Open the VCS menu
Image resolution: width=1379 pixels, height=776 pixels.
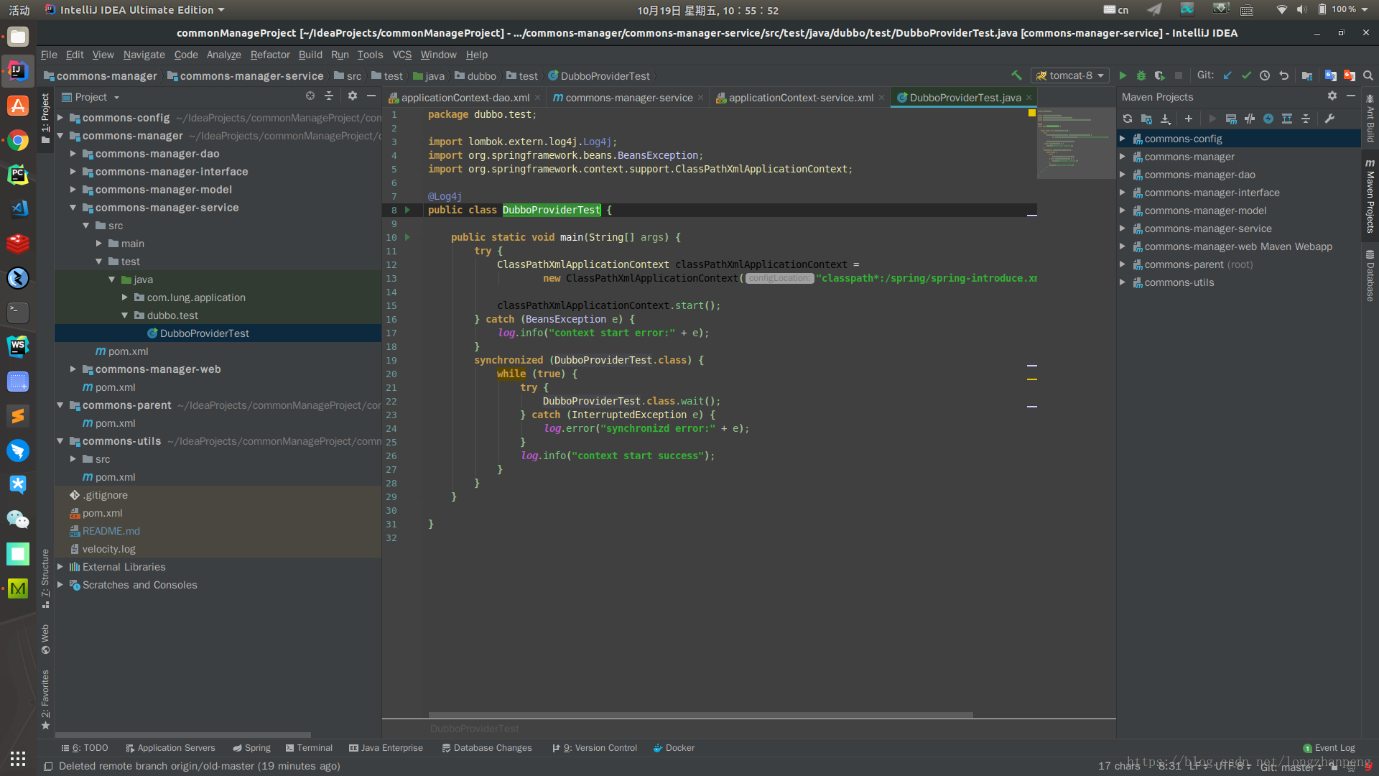point(402,55)
